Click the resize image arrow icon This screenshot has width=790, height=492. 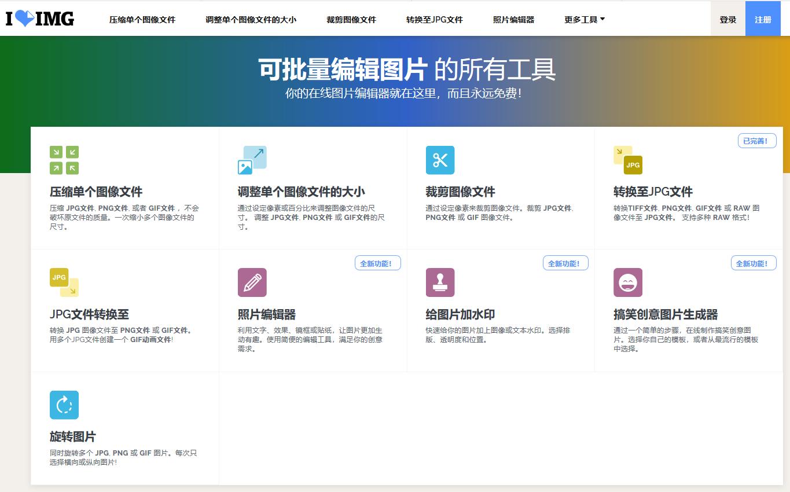252,160
